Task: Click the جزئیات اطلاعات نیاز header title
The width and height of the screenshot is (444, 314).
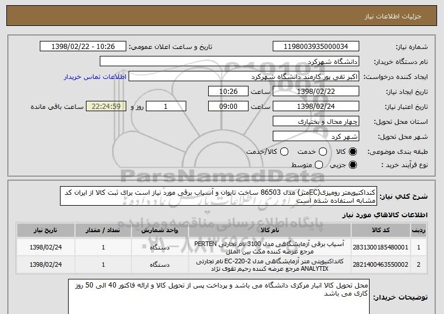Action: tap(393, 16)
